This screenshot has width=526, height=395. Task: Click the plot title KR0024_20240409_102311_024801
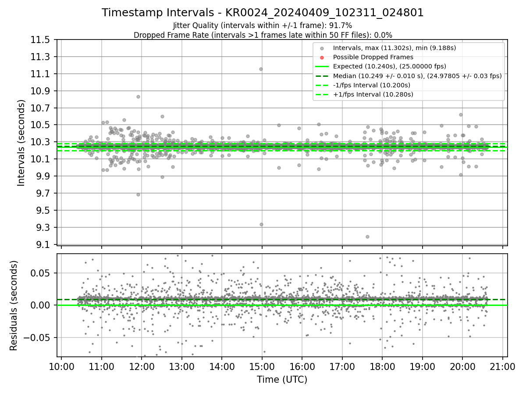click(x=263, y=13)
